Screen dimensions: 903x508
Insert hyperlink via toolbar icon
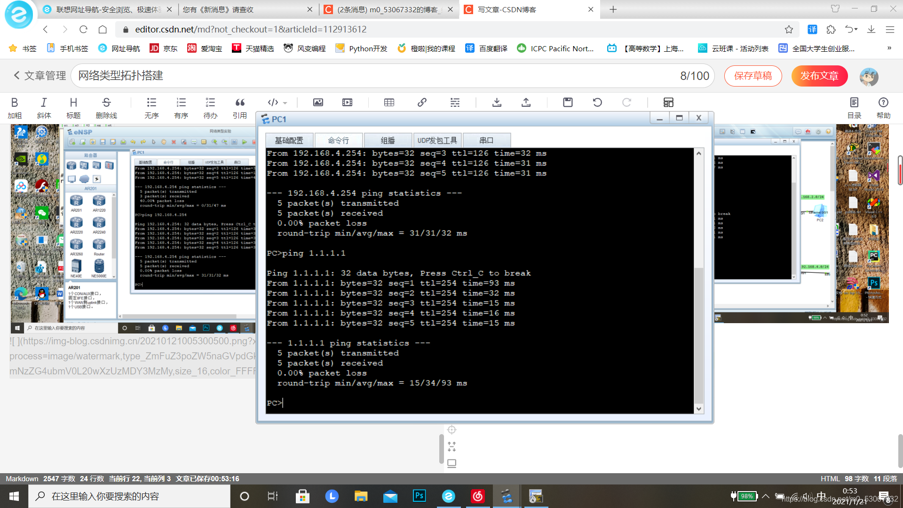(x=422, y=102)
